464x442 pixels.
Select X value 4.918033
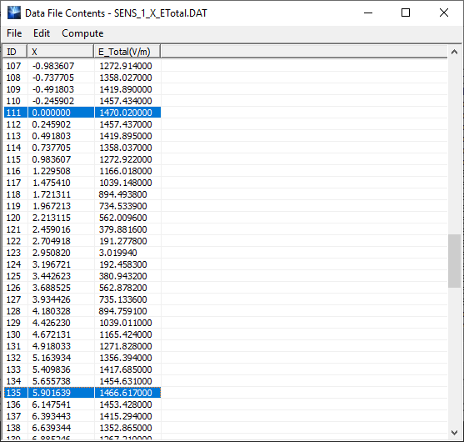pos(51,346)
